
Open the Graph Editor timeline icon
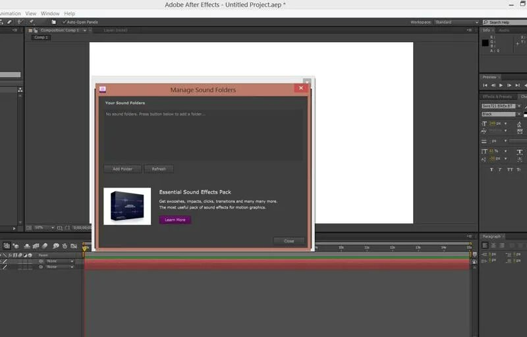pyautogui.click(x=74, y=246)
